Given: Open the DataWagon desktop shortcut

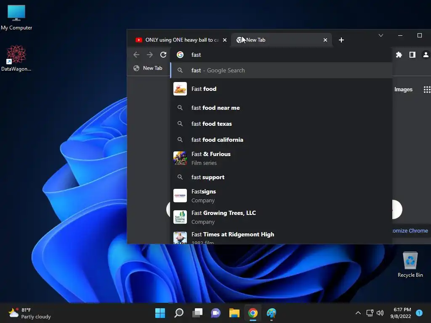Looking at the screenshot, I should pos(16,58).
